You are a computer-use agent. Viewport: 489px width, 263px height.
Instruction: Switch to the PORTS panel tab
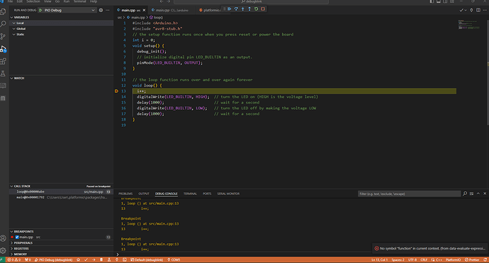point(207,194)
